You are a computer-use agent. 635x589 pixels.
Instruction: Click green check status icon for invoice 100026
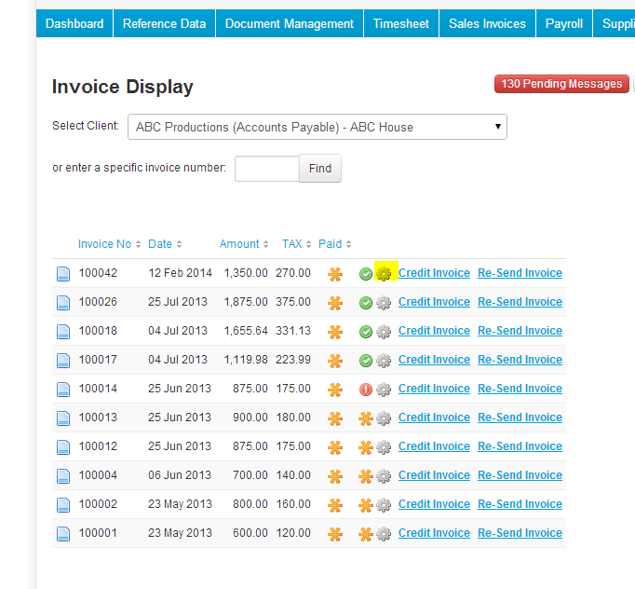pos(366,303)
